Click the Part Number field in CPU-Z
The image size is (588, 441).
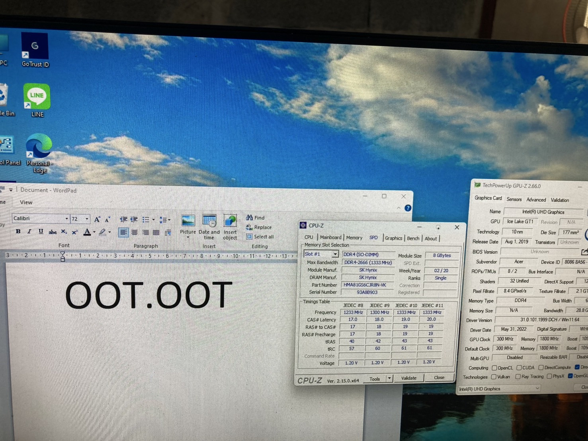tap(367, 285)
